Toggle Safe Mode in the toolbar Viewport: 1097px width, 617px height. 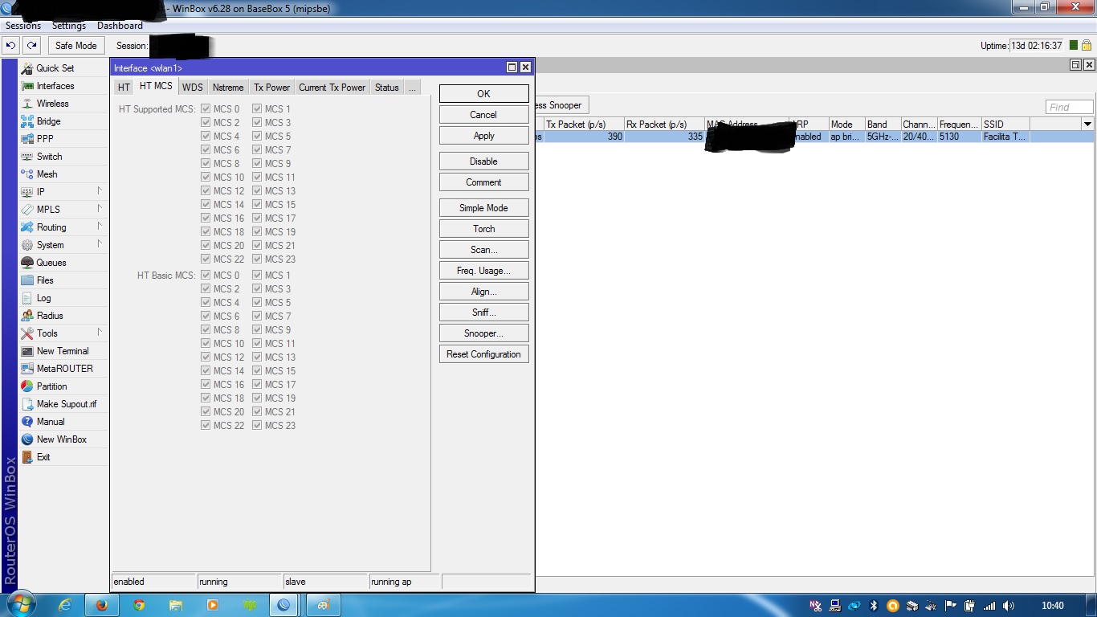[x=75, y=46]
